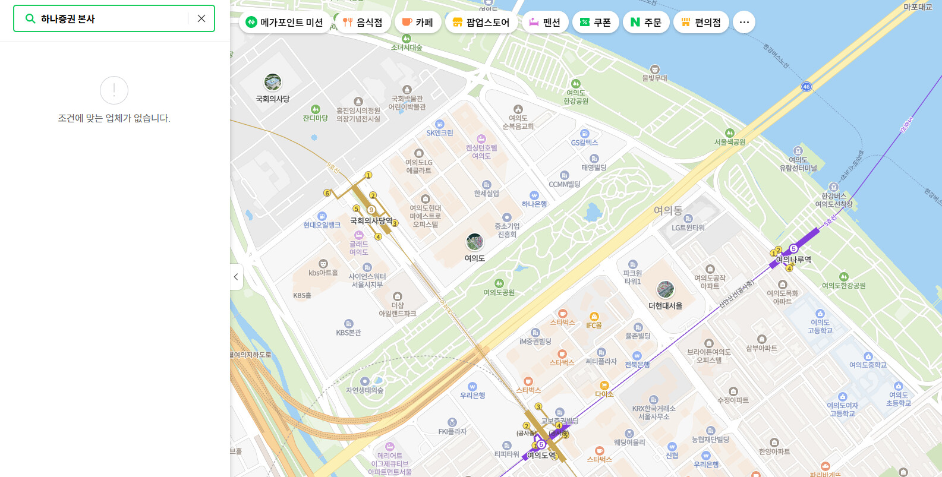Open the 국회의사당 photo marker
The height and width of the screenshot is (477, 942).
tap(273, 82)
